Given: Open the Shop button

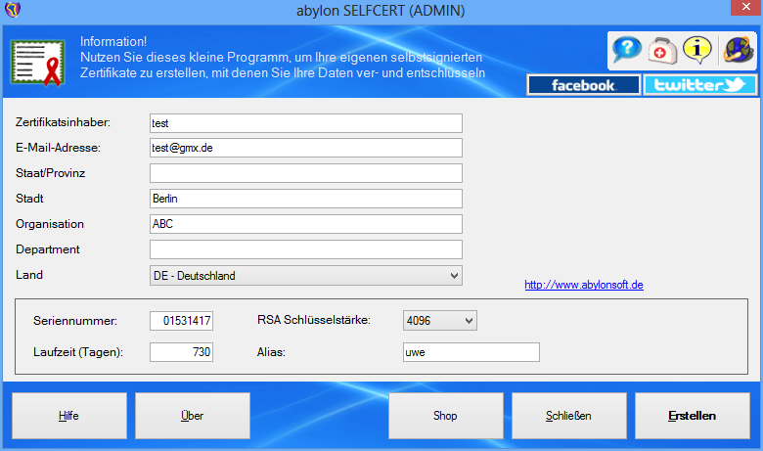Looking at the screenshot, I should (x=446, y=416).
